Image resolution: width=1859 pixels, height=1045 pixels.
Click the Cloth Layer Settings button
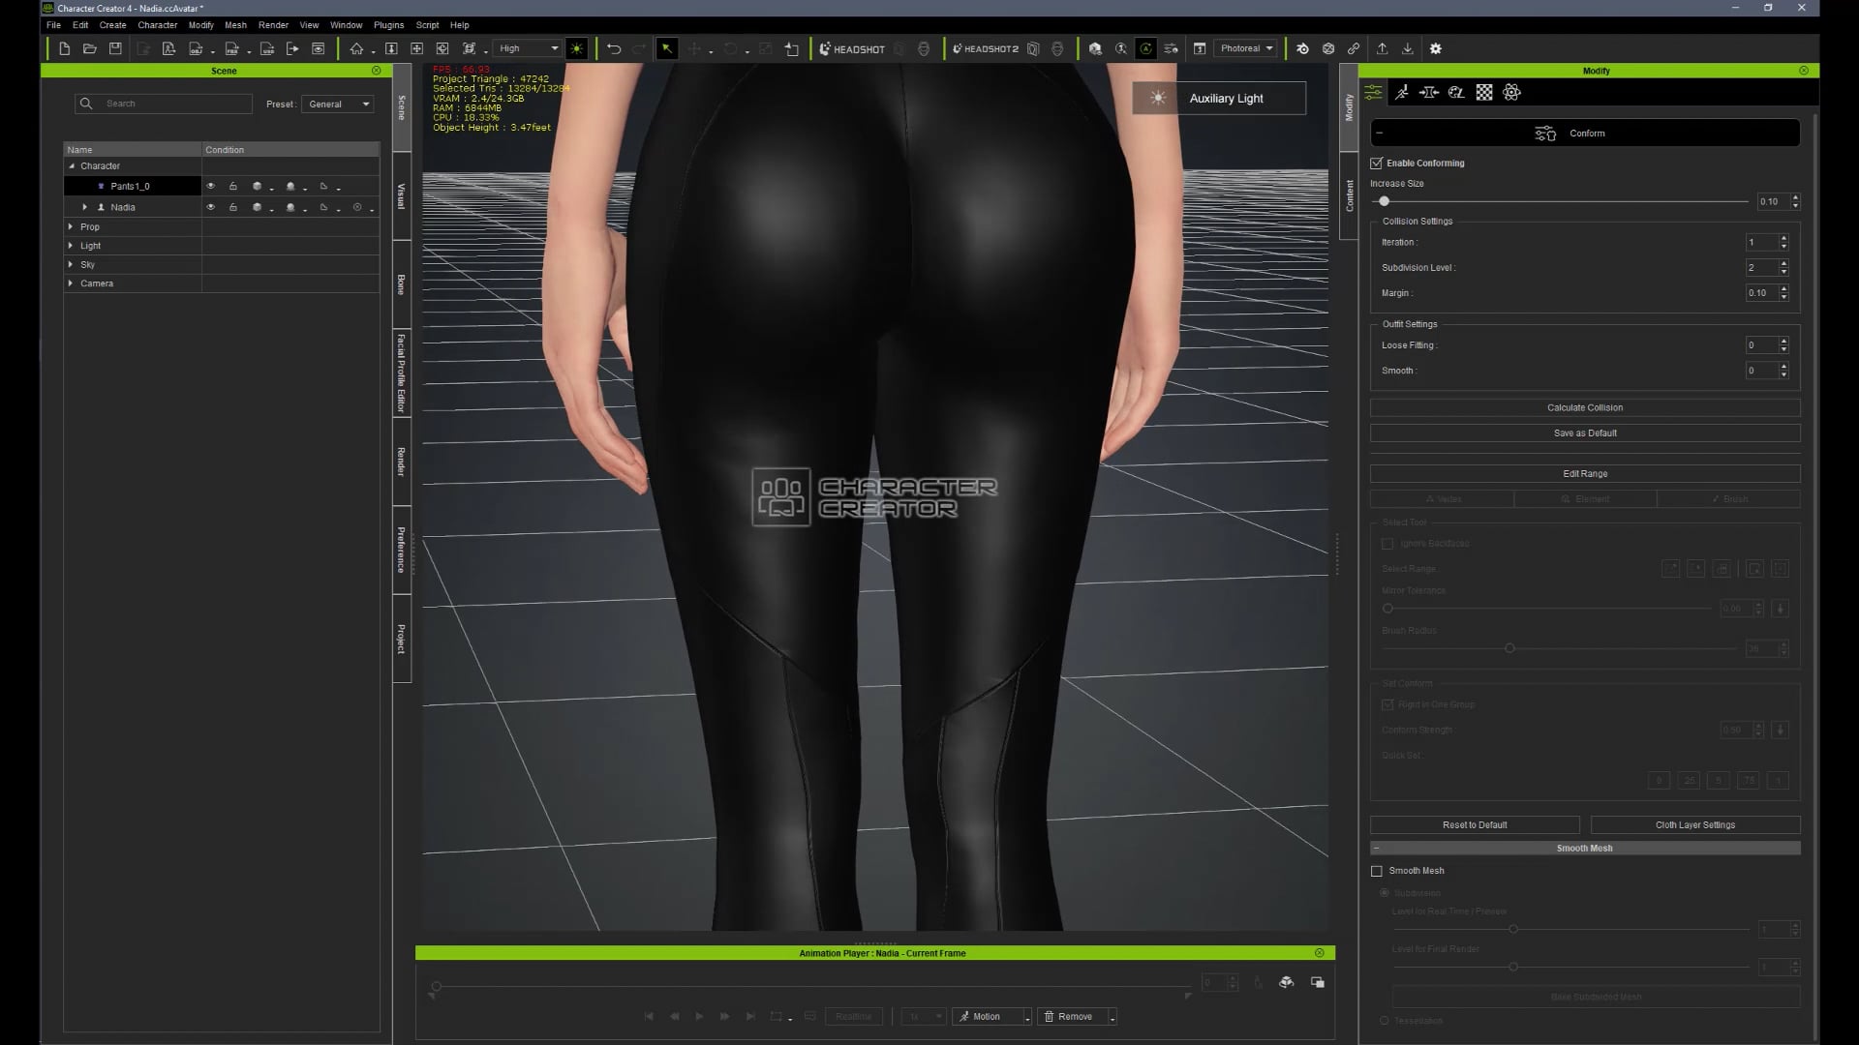(1694, 824)
